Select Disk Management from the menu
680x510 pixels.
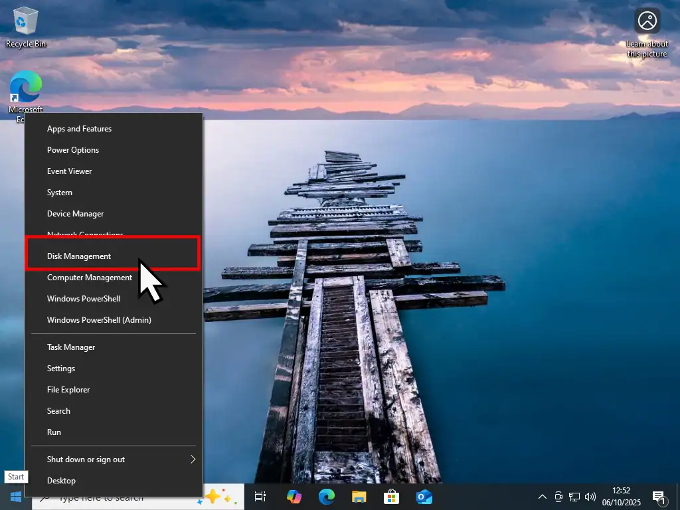(x=79, y=256)
